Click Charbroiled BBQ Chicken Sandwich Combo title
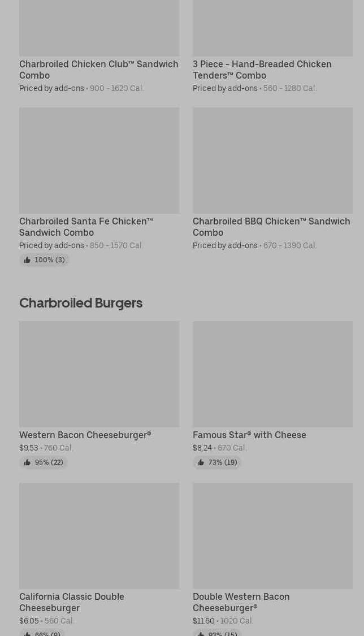 [x=271, y=227]
